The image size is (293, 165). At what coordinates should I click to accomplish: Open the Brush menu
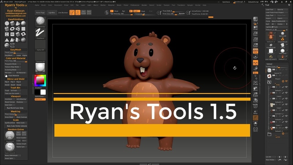44,5
